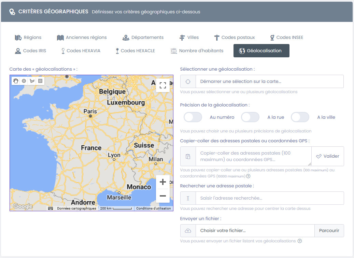Go to the Nombre d'habitants tab
This screenshot has height=258, width=354.
[x=197, y=51]
